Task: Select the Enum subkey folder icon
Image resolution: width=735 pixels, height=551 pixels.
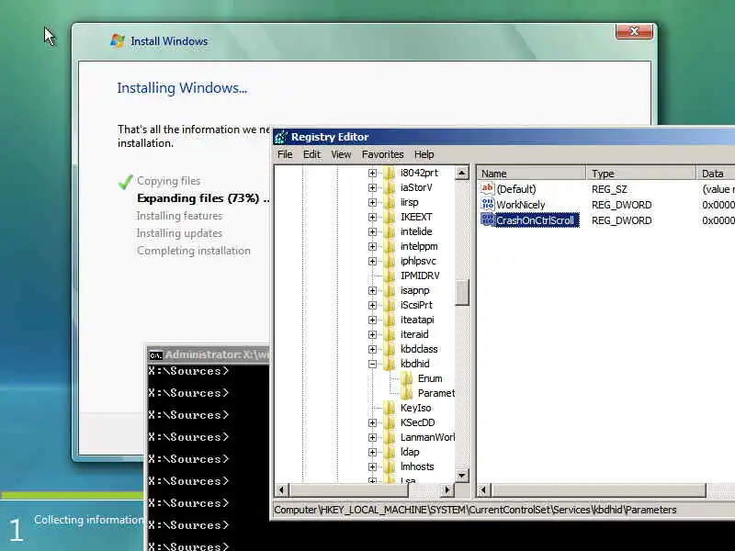Action: (x=406, y=378)
